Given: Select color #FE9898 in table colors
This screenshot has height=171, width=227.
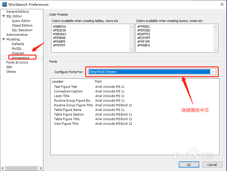Looking at the screenshot, I should (59, 38).
